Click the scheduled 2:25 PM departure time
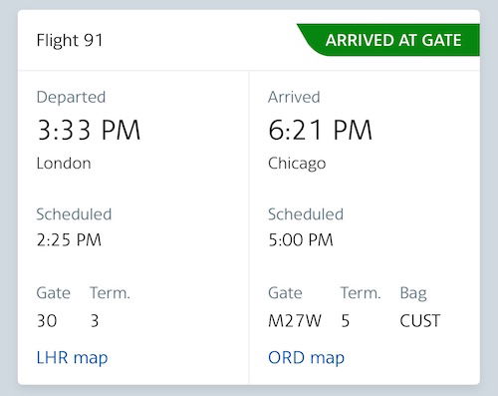The height and width of the screenshot is (396, 498). click(x=69, y=239)
